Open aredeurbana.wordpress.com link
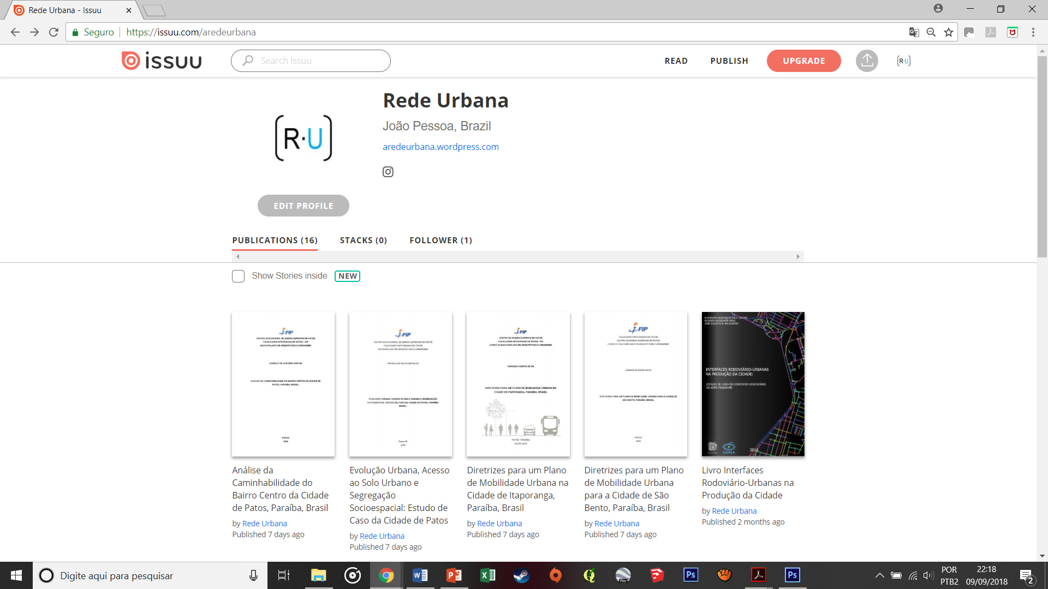This screenshot has width=1048, height=589. pos(440,147)
